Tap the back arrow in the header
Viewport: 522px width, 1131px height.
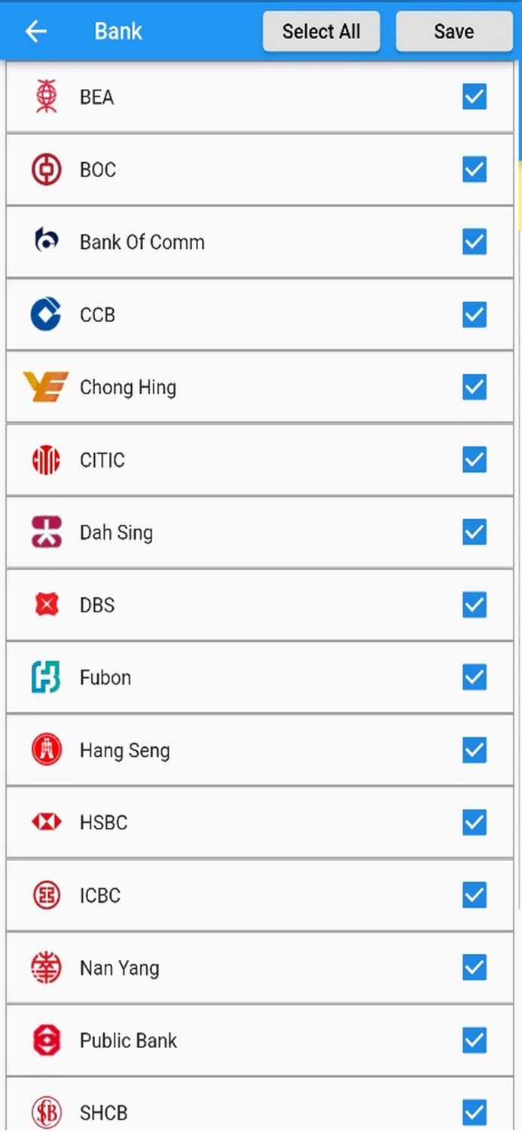point(35,31)
